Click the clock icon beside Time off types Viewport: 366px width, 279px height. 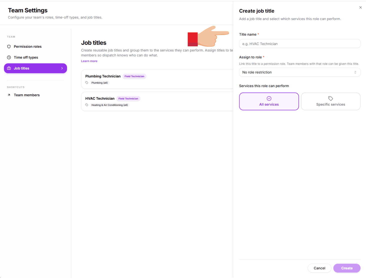coord(9,57)
